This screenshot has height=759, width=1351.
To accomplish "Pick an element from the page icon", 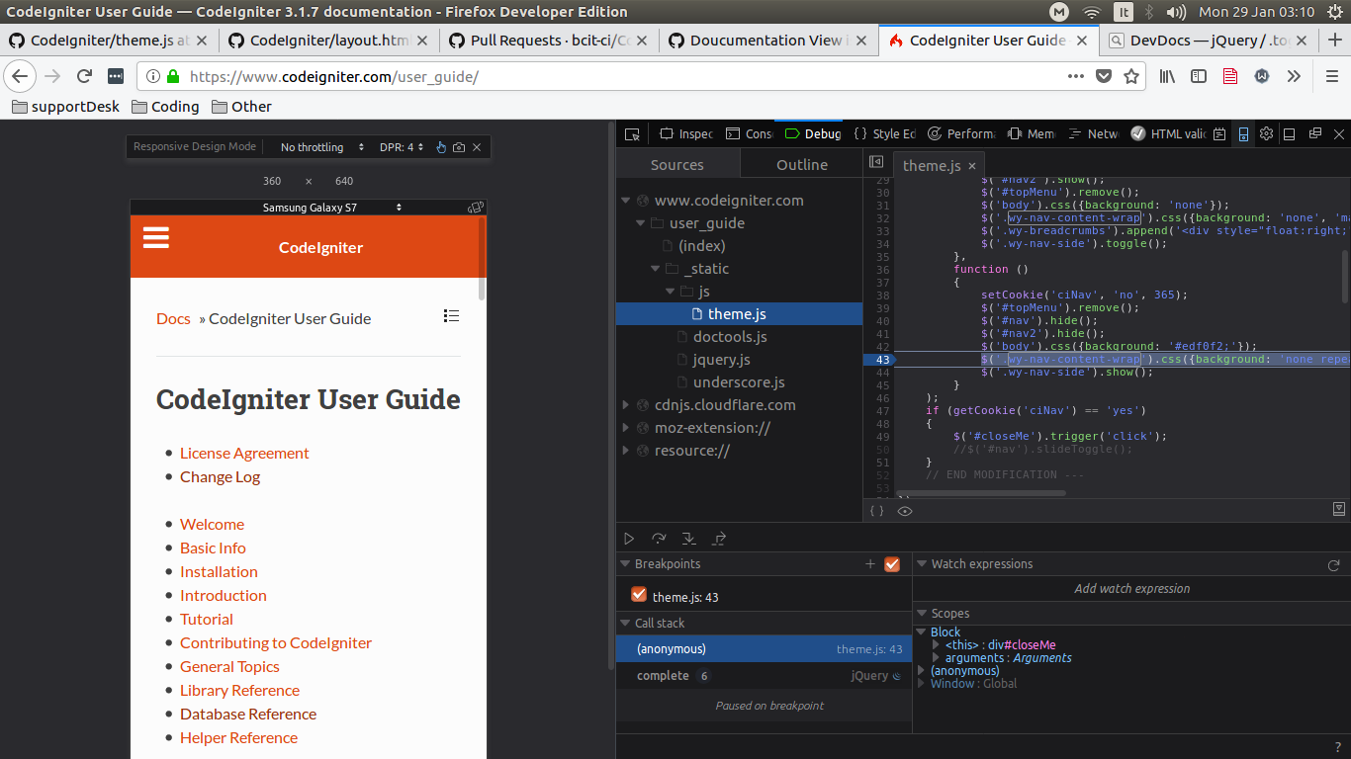I will pos(631,133).
